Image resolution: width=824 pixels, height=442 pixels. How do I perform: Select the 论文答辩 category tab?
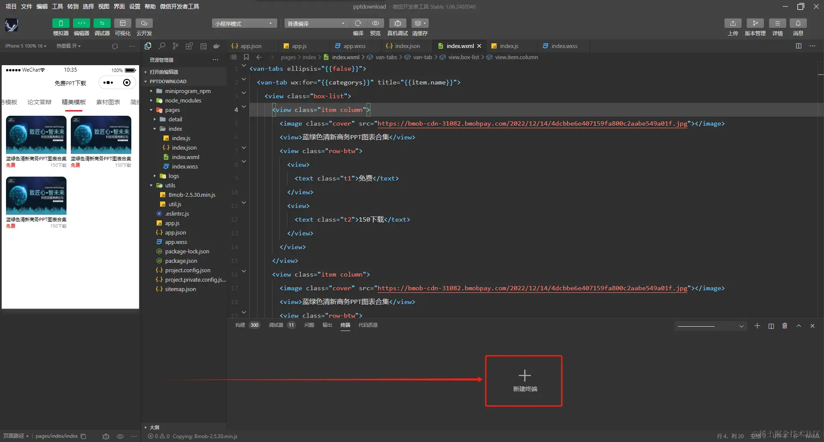[39, 102]
